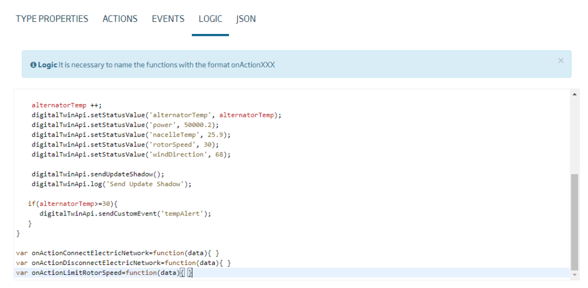Dismiss the Logic info banner
Viewport: 588px width, 288px height.
(560, 60)
